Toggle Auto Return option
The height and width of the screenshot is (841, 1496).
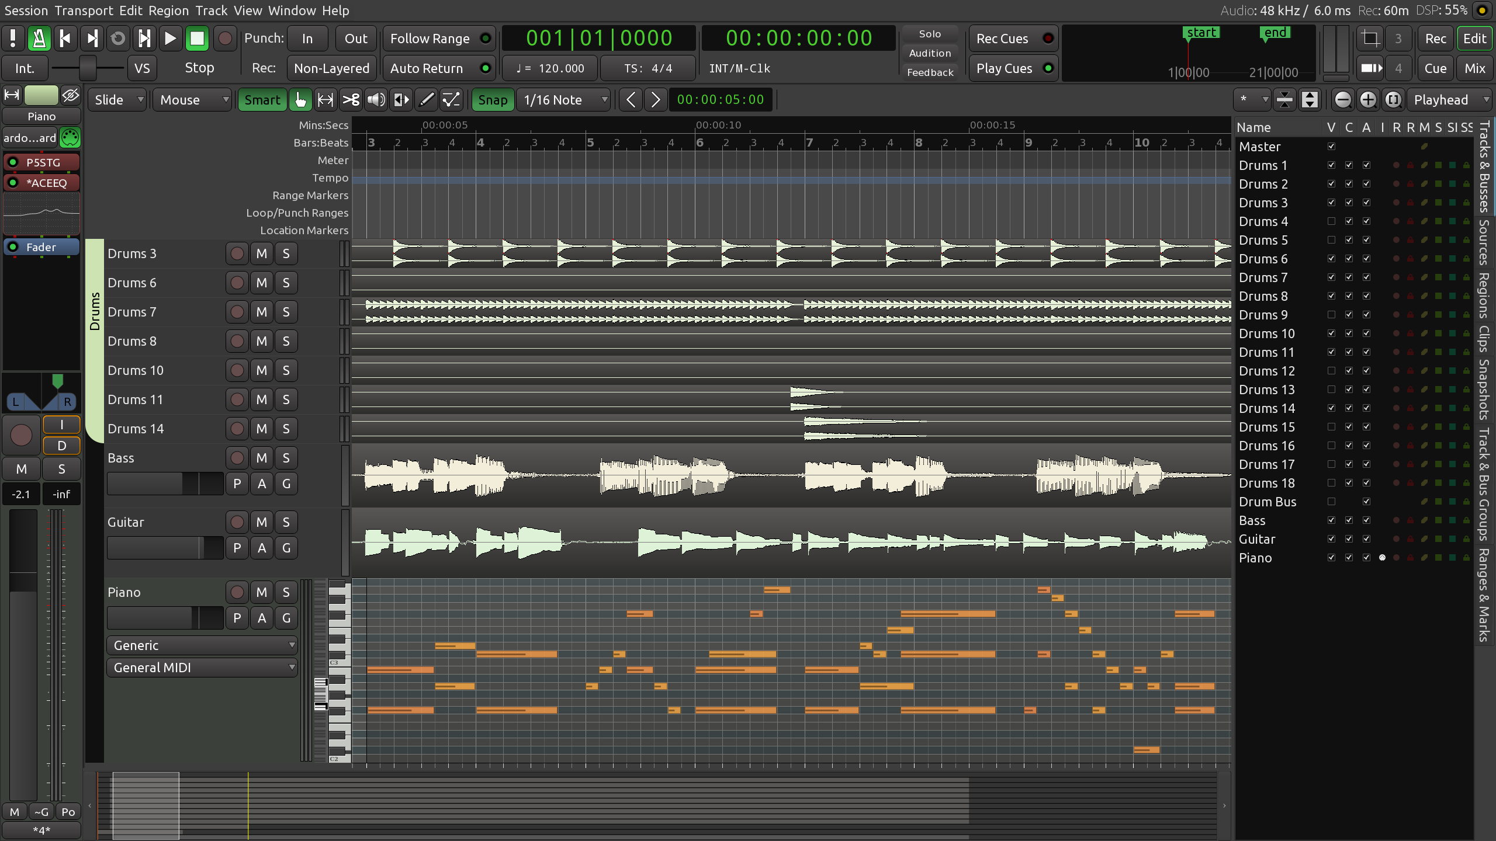click(439, 68)
